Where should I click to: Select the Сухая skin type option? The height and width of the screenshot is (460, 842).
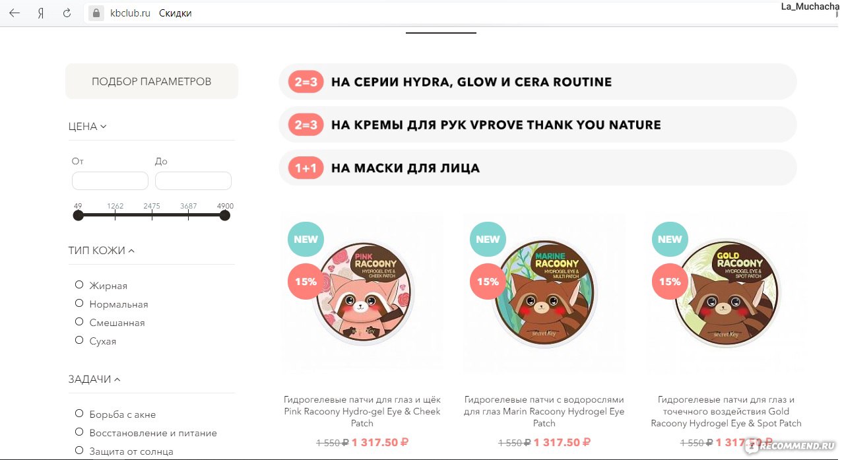click(x=79, y=340)
